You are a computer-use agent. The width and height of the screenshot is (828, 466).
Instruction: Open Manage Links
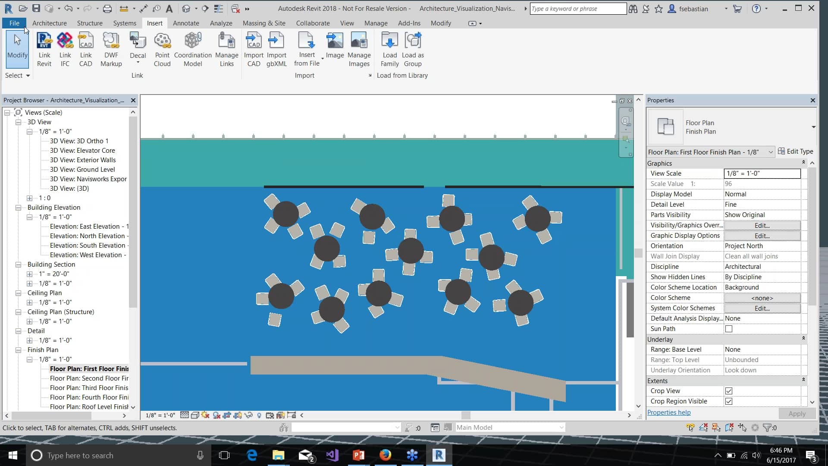click(227, 47)
